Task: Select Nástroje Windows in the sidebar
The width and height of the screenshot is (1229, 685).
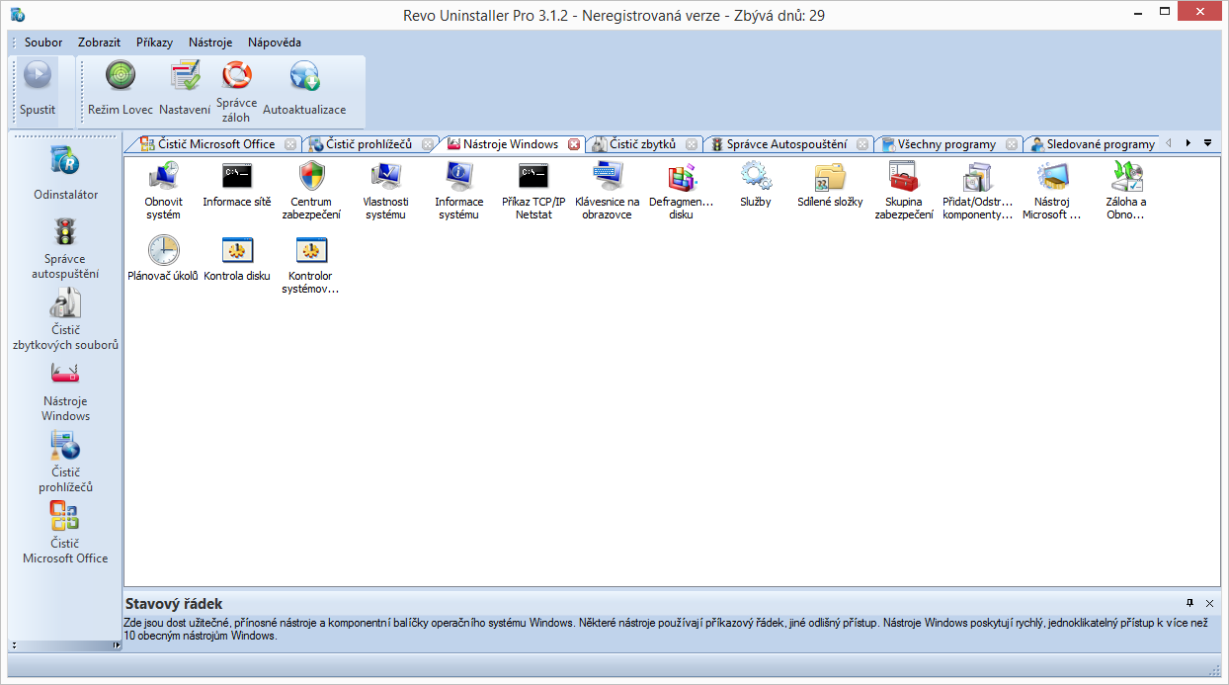Action: tap(65, 390)
